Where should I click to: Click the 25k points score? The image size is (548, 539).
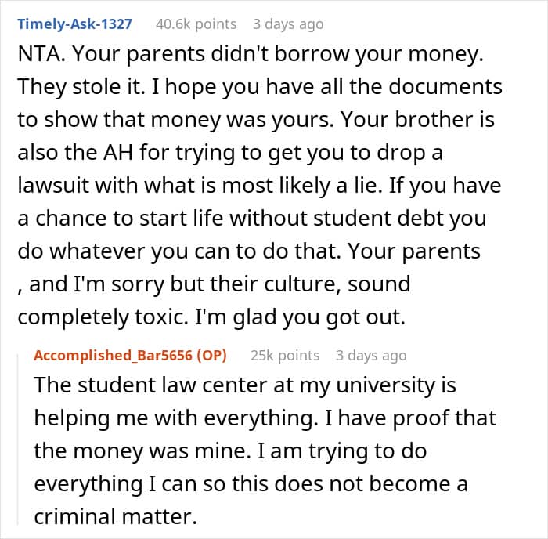pos(285,355)
